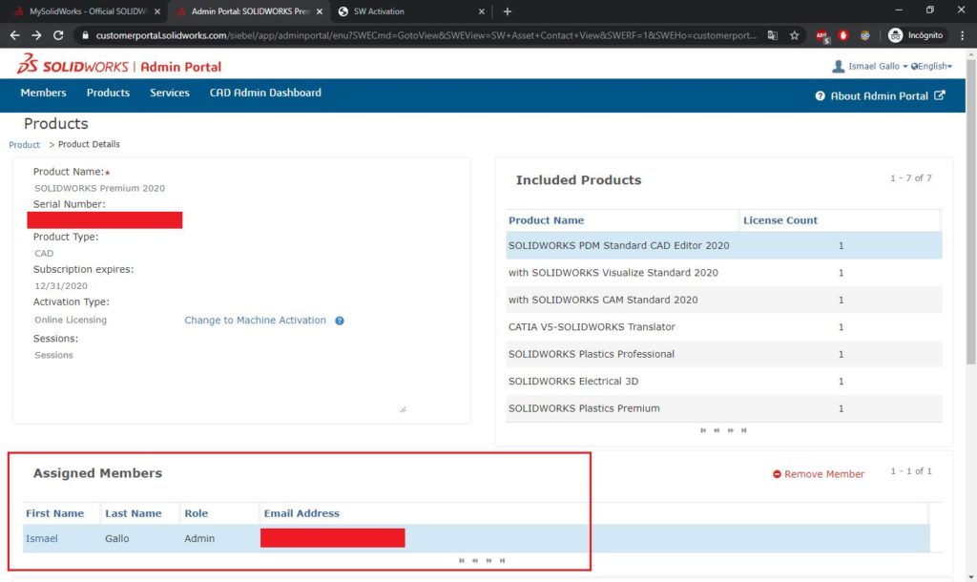Select SOLIDWORKS Electrical 3D row

point(723,382)
